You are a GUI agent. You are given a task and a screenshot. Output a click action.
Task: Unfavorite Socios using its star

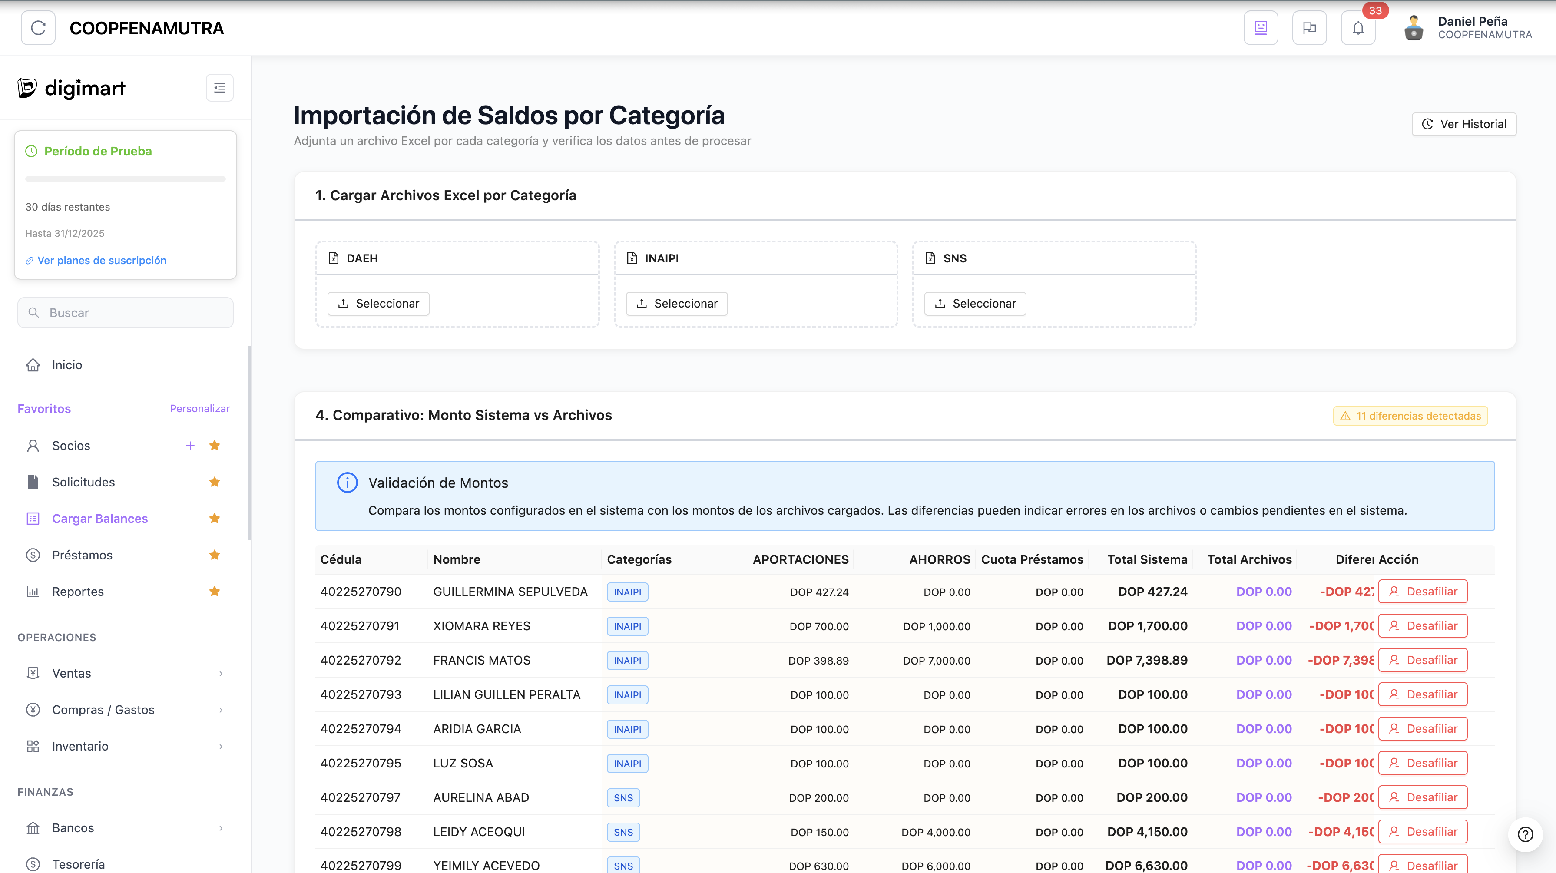click(x=215, y=446)
